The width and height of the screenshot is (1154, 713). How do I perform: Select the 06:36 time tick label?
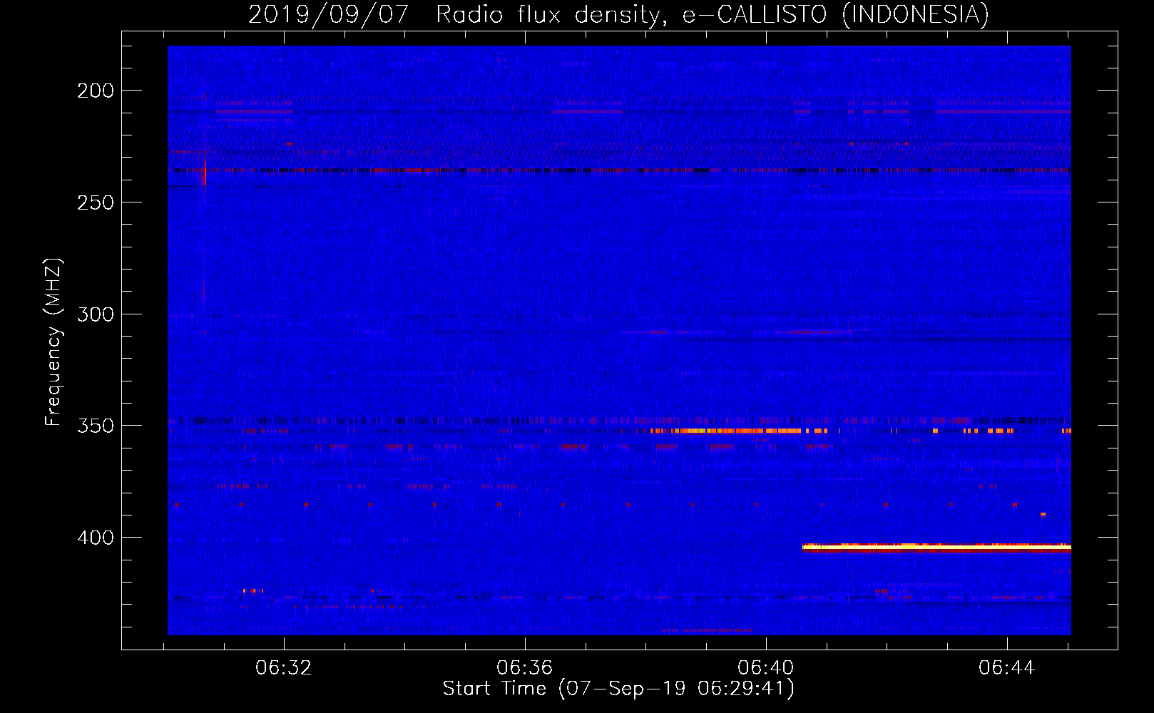525,668
